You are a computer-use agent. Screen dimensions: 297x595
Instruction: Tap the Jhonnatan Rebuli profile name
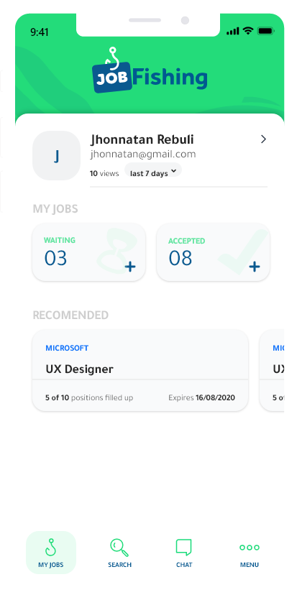pos(142,139)
